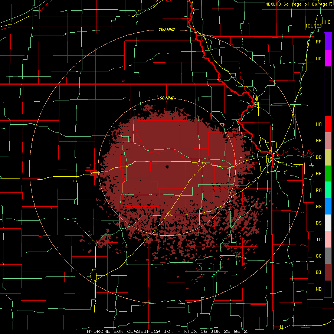
Task: Click the HA red legend color swatch
Action: [328, 124]
